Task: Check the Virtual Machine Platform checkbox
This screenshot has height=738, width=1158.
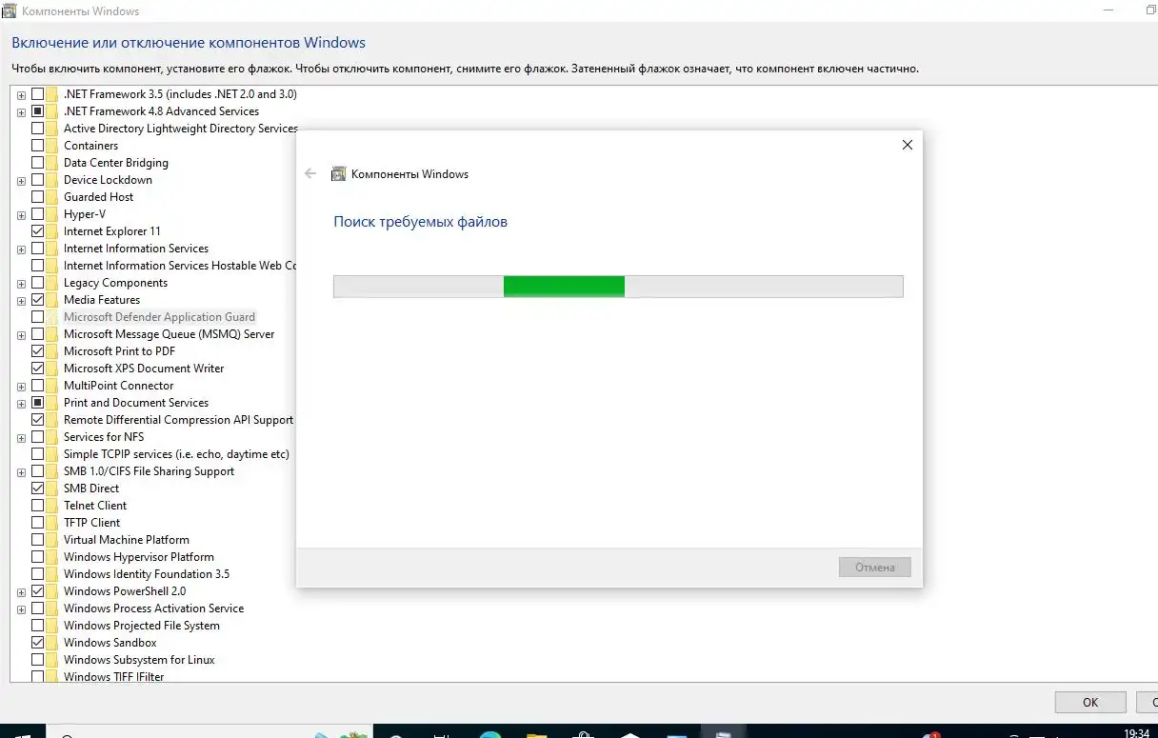Action: pyautogui.click(x=38, y=540)
